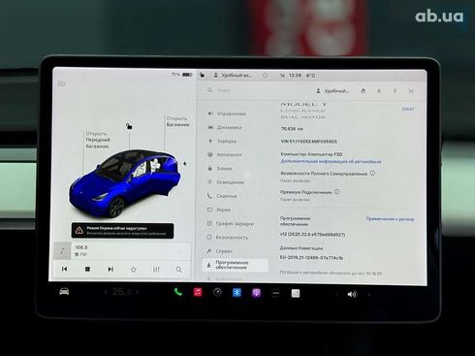Skip to next radio station
Screen dimensions: 475x356
pos(111,269)
